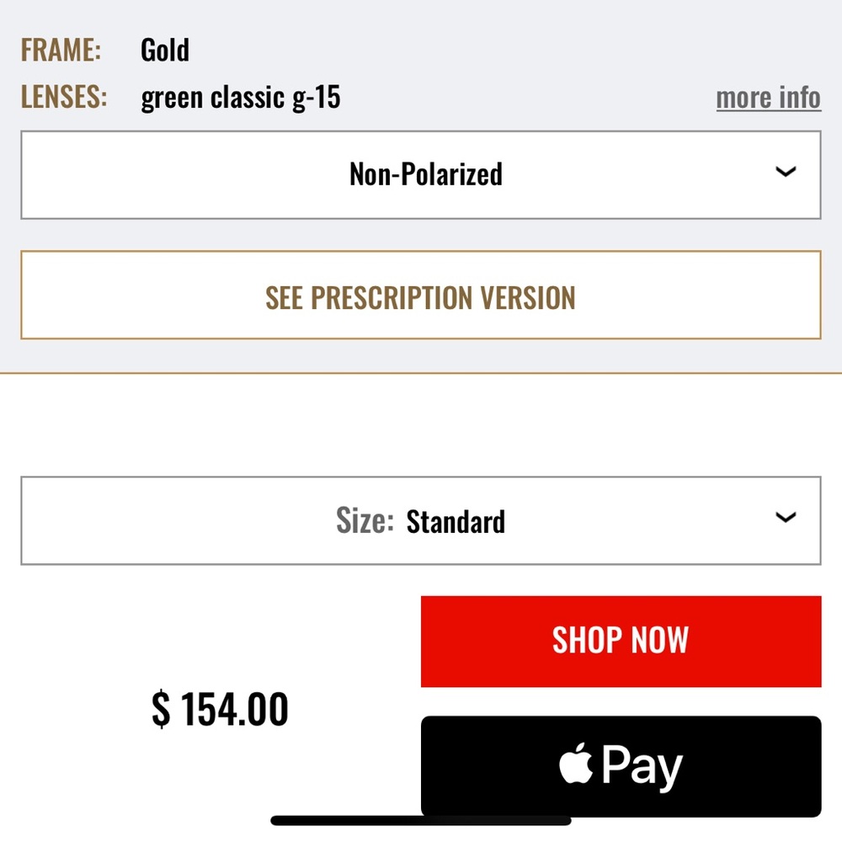Click the more info link
This screenshot has height=842, width=842.
click(768, 98)
